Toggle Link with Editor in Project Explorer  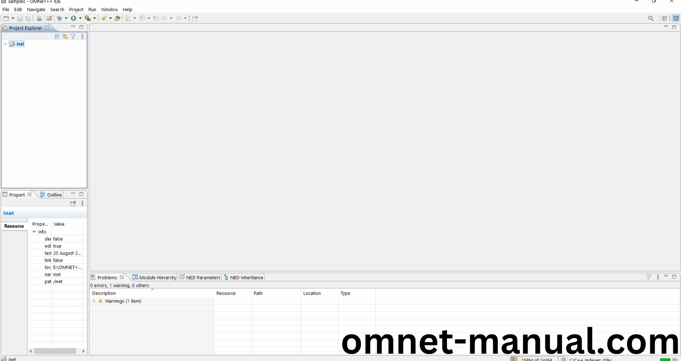(65, 37)
